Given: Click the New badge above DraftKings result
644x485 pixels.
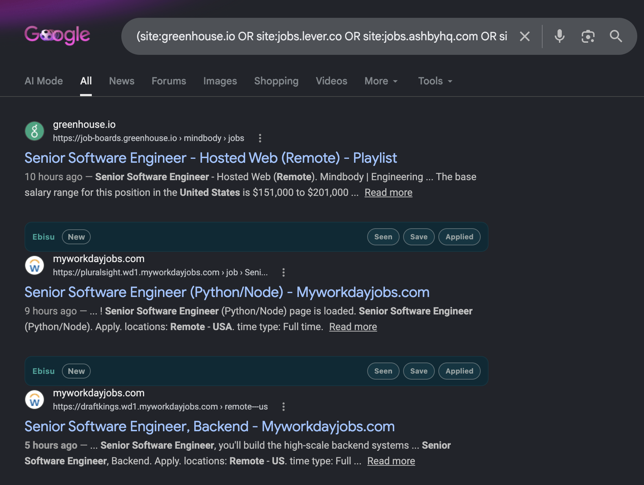Looking at the screenshot, I should (x=76, y=371).
